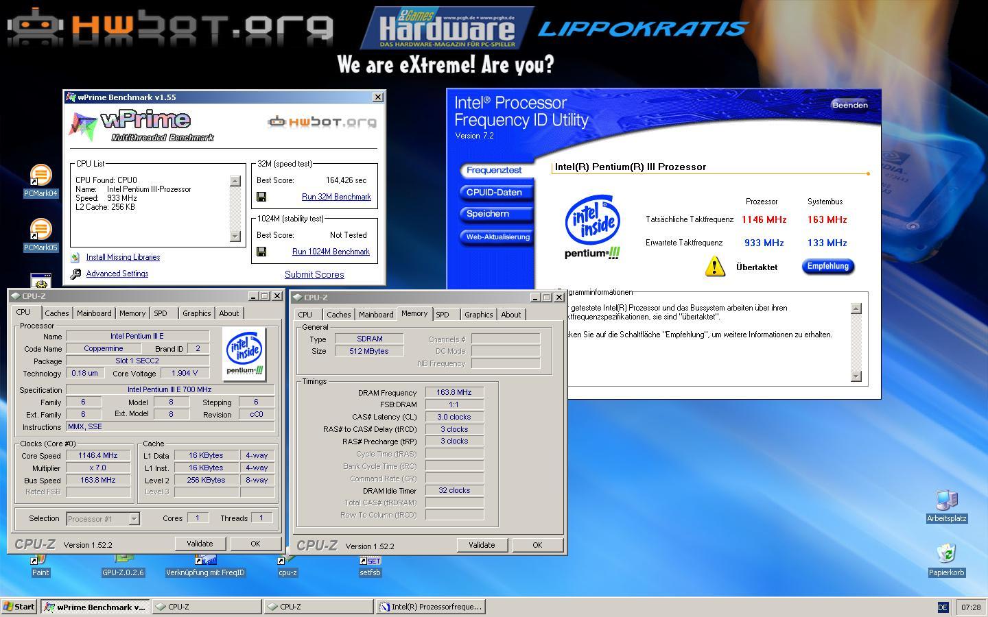Click the Memory Size 512 MBytes field
Viewport: 988px width, 617px height.
[369, 351]
